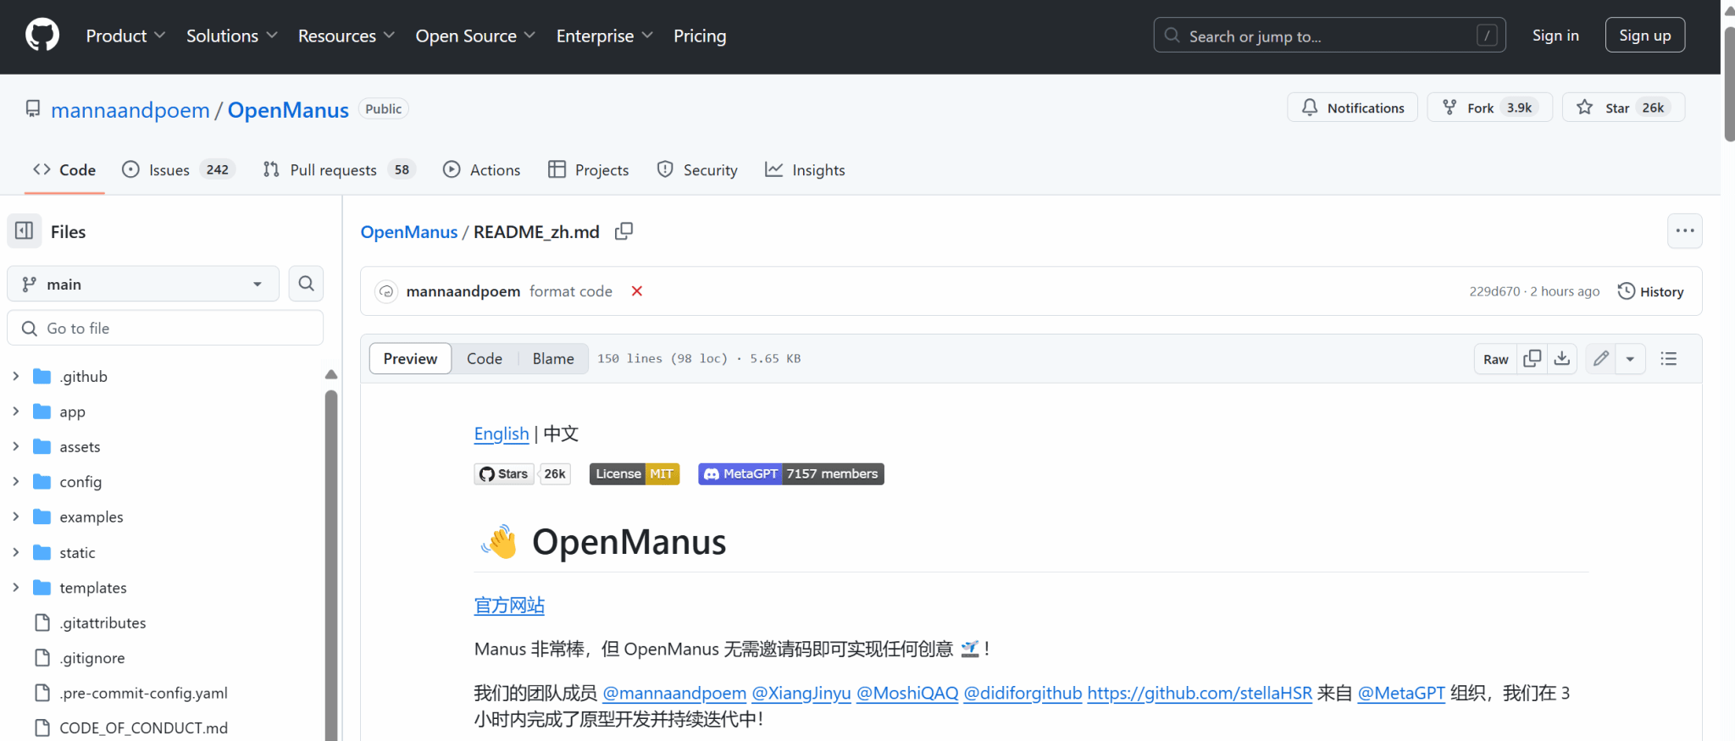Copy raw file contents
Viewport: 1735px width, 741px height.
tap(1532, 359)
